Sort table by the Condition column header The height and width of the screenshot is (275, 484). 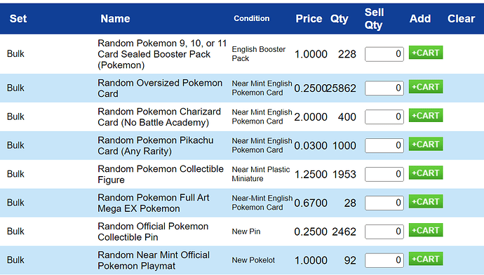click(252, 18)
